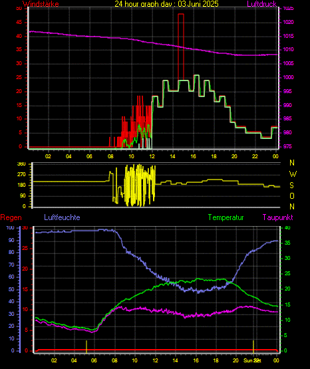Click the 100 humidity scale value

tap(10, 228)
